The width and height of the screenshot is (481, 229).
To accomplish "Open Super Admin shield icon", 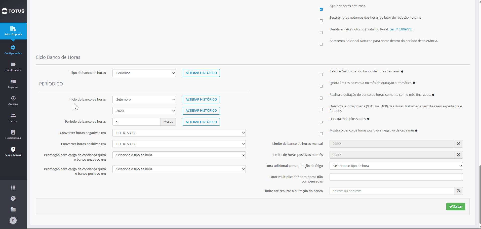I will click(x=13, y=149).
